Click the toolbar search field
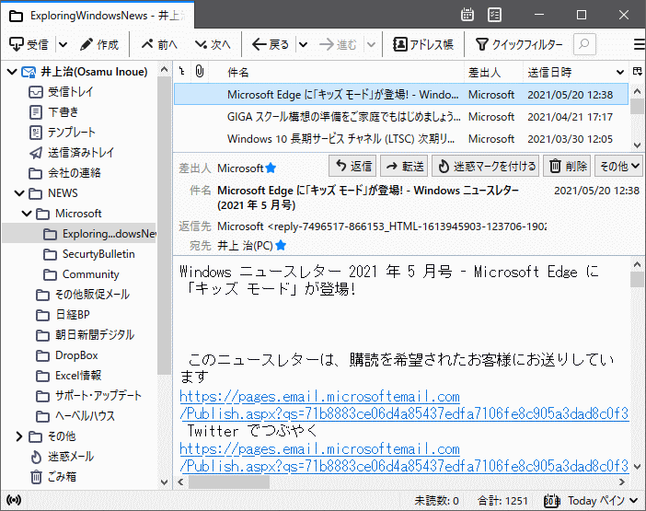Image resolution: width=646 pixels, height=511 pixels. [x=584, y=44]
